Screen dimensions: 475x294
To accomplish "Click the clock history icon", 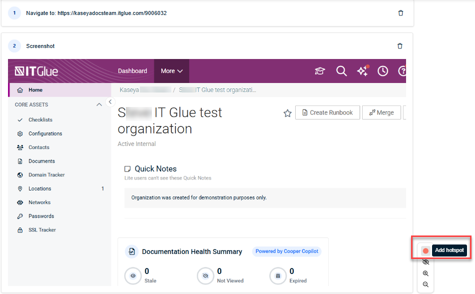I will tap(383, 71).
